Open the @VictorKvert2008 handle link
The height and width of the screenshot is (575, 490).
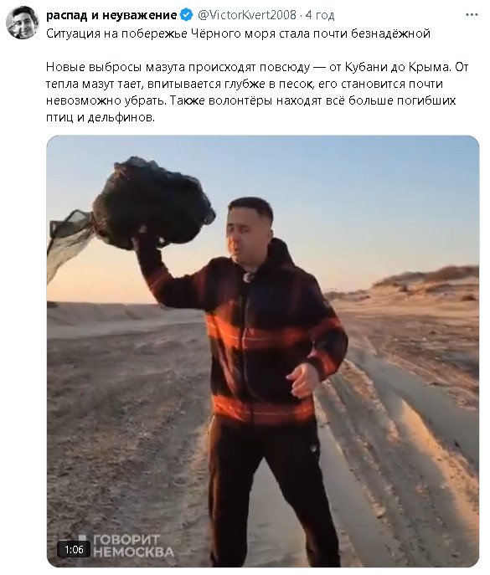[x=247, y=15]
